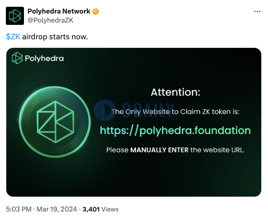Click the Polyhedra logo icon inside the image
The height and width of the screenshot is (221, 268).
17,58
